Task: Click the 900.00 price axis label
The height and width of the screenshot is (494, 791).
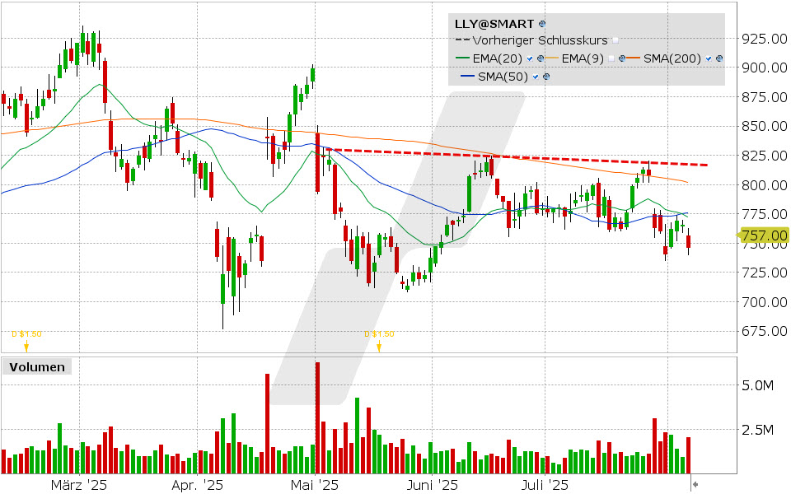Action: point(765,68)
